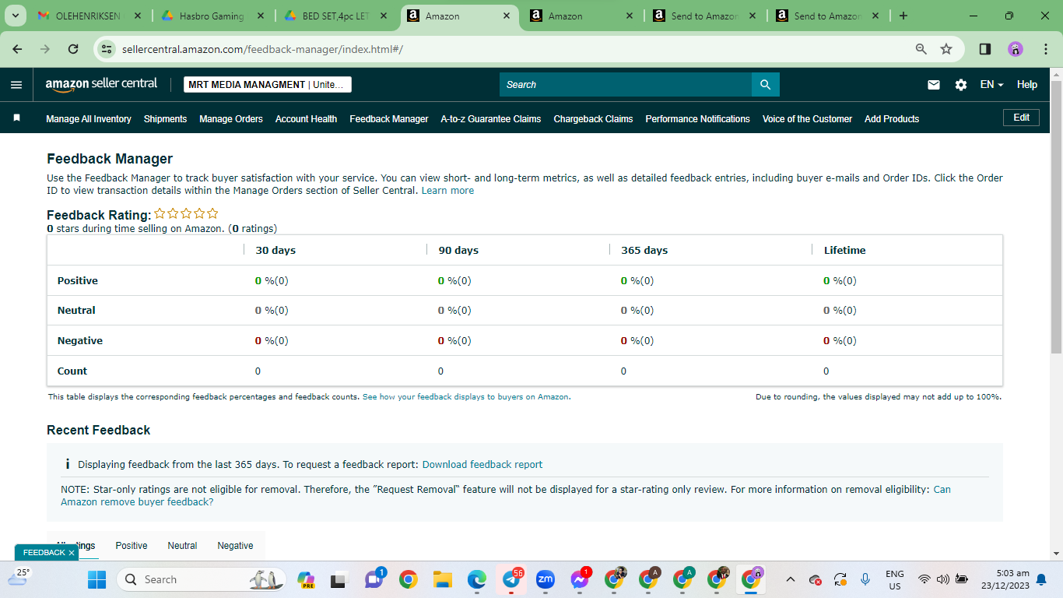Click the Edit button in navigation bar
Image resolution: width=1063 pixels, height=598 pixels.
(1021, 118)
